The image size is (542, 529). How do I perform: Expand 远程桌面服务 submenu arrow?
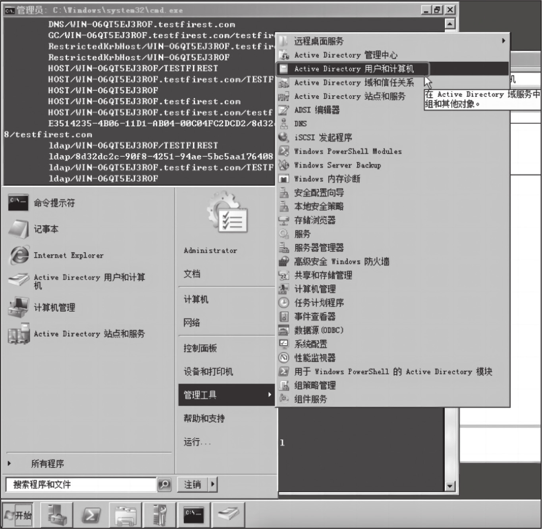pos(503,41)
